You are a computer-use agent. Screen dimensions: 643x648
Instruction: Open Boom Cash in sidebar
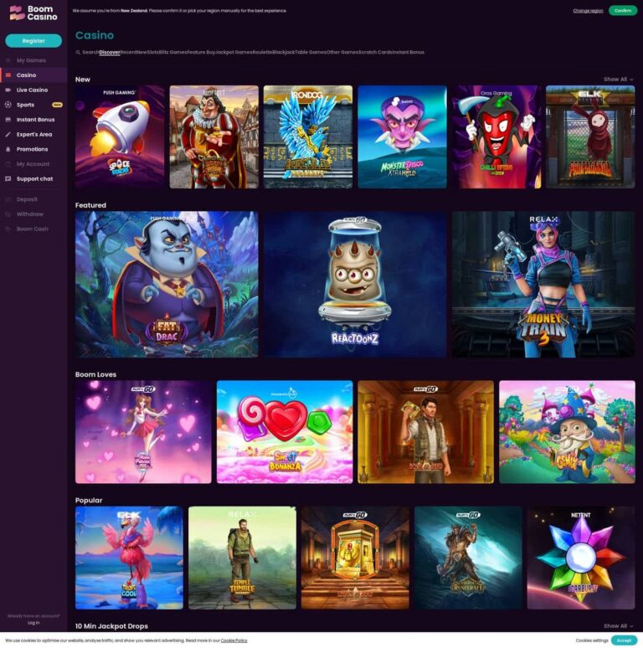(x=32, y=229)
